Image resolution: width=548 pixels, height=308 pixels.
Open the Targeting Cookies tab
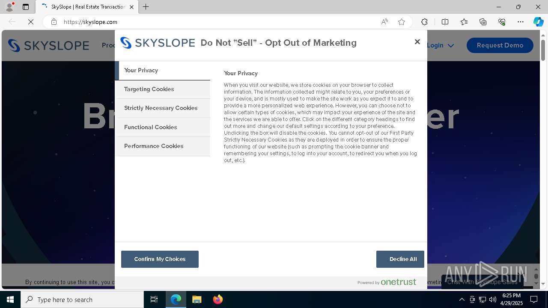click(x=163, y=89)
